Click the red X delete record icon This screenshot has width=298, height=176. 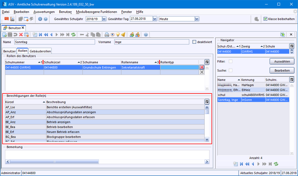click(21, 35)
